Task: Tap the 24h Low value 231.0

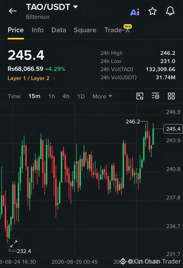Action: [x=168, y=61]
